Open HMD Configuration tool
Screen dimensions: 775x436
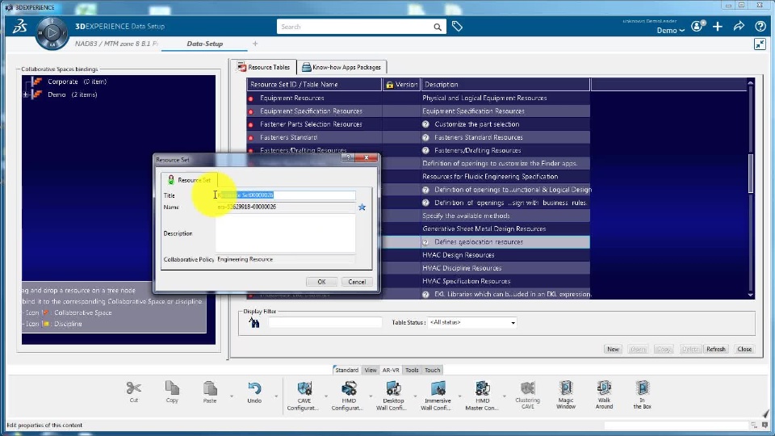349,388
